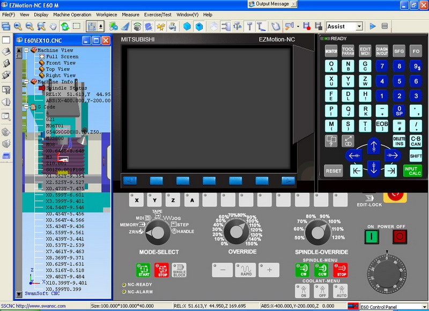Click the zoom out magnifier toolbar icon

29,26
